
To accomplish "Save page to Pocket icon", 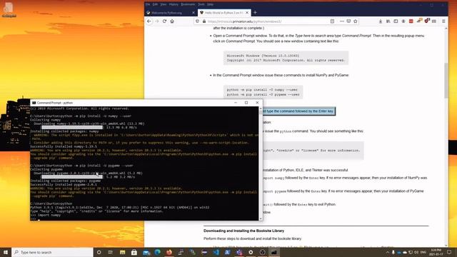I will [x=348, y=21].
